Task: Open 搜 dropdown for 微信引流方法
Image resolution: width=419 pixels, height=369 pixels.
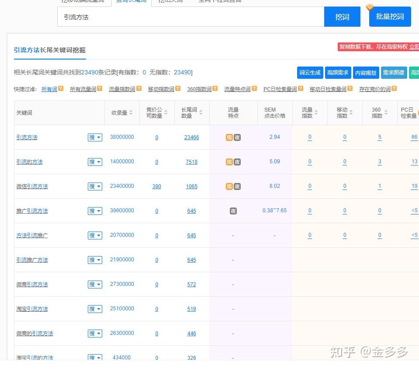Action: [95, 186]
